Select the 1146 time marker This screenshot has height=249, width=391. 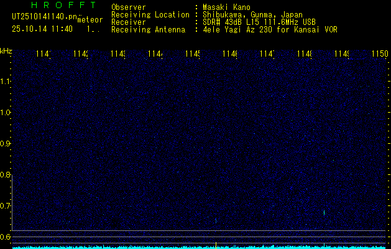tap(229, 54)
